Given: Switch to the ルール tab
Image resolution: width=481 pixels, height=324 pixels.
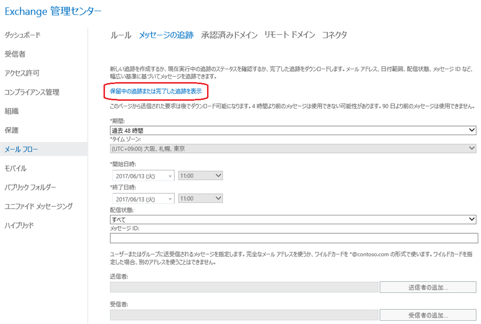Looking at the screenshot, I should 121,35.
